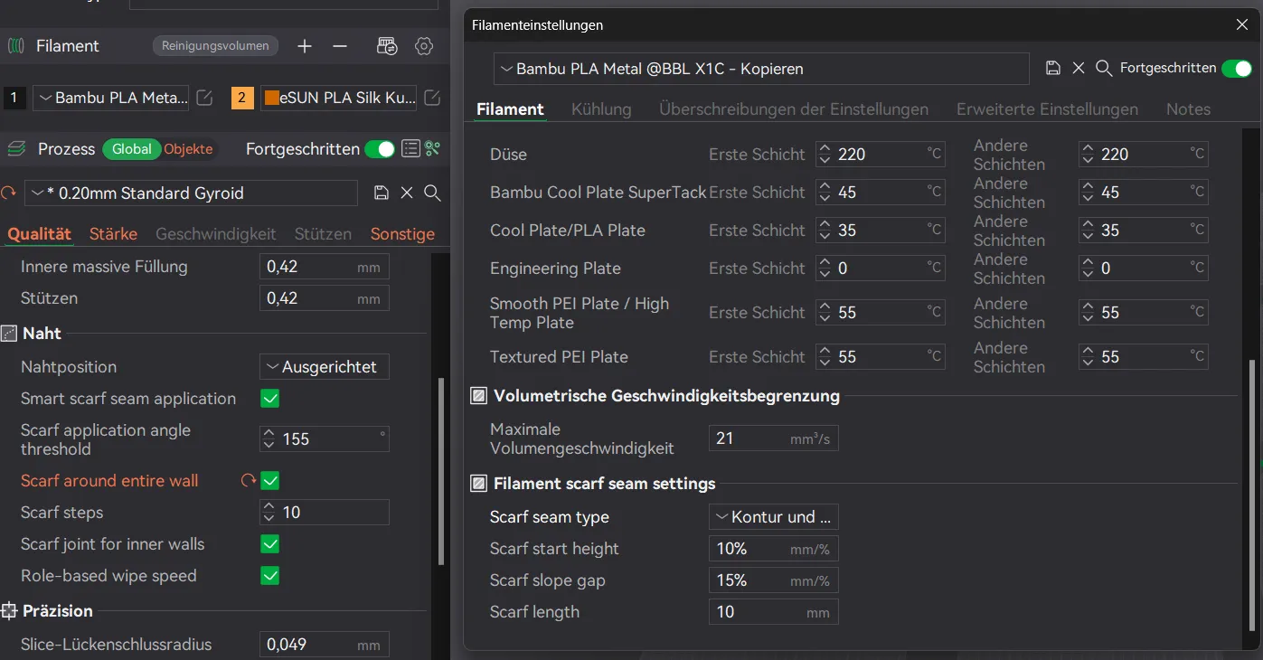Switch to Sonstige tab
The height and width of the screenshot is (660, 1263).
(402, 234)
